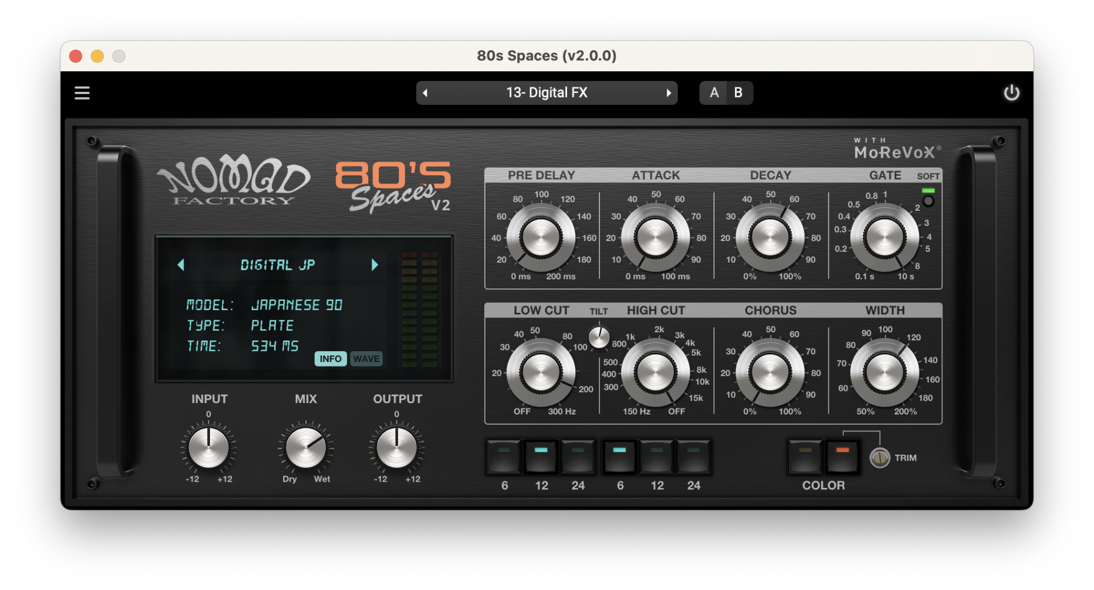The image size is (1094, 590).
Task: Click the Nomad Factory logo
Action: [234, 181]
